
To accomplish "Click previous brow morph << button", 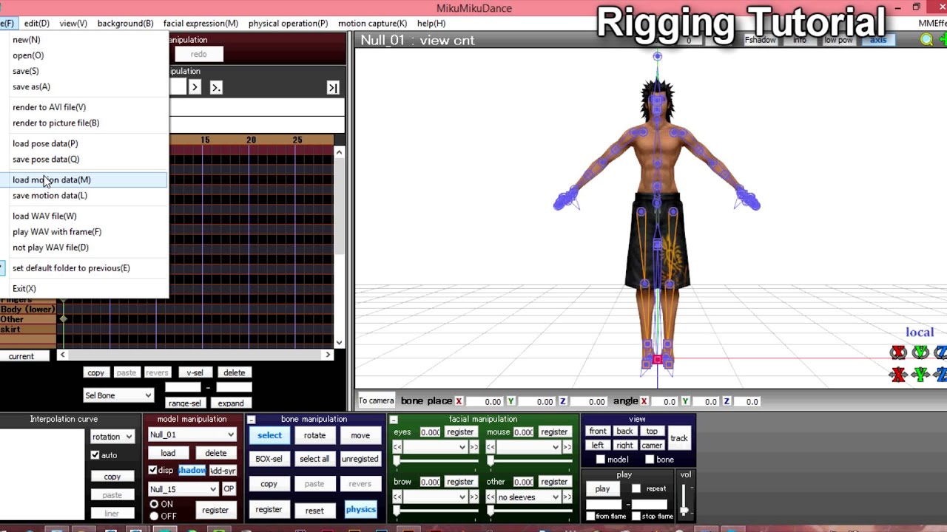I will pos(397,497).
